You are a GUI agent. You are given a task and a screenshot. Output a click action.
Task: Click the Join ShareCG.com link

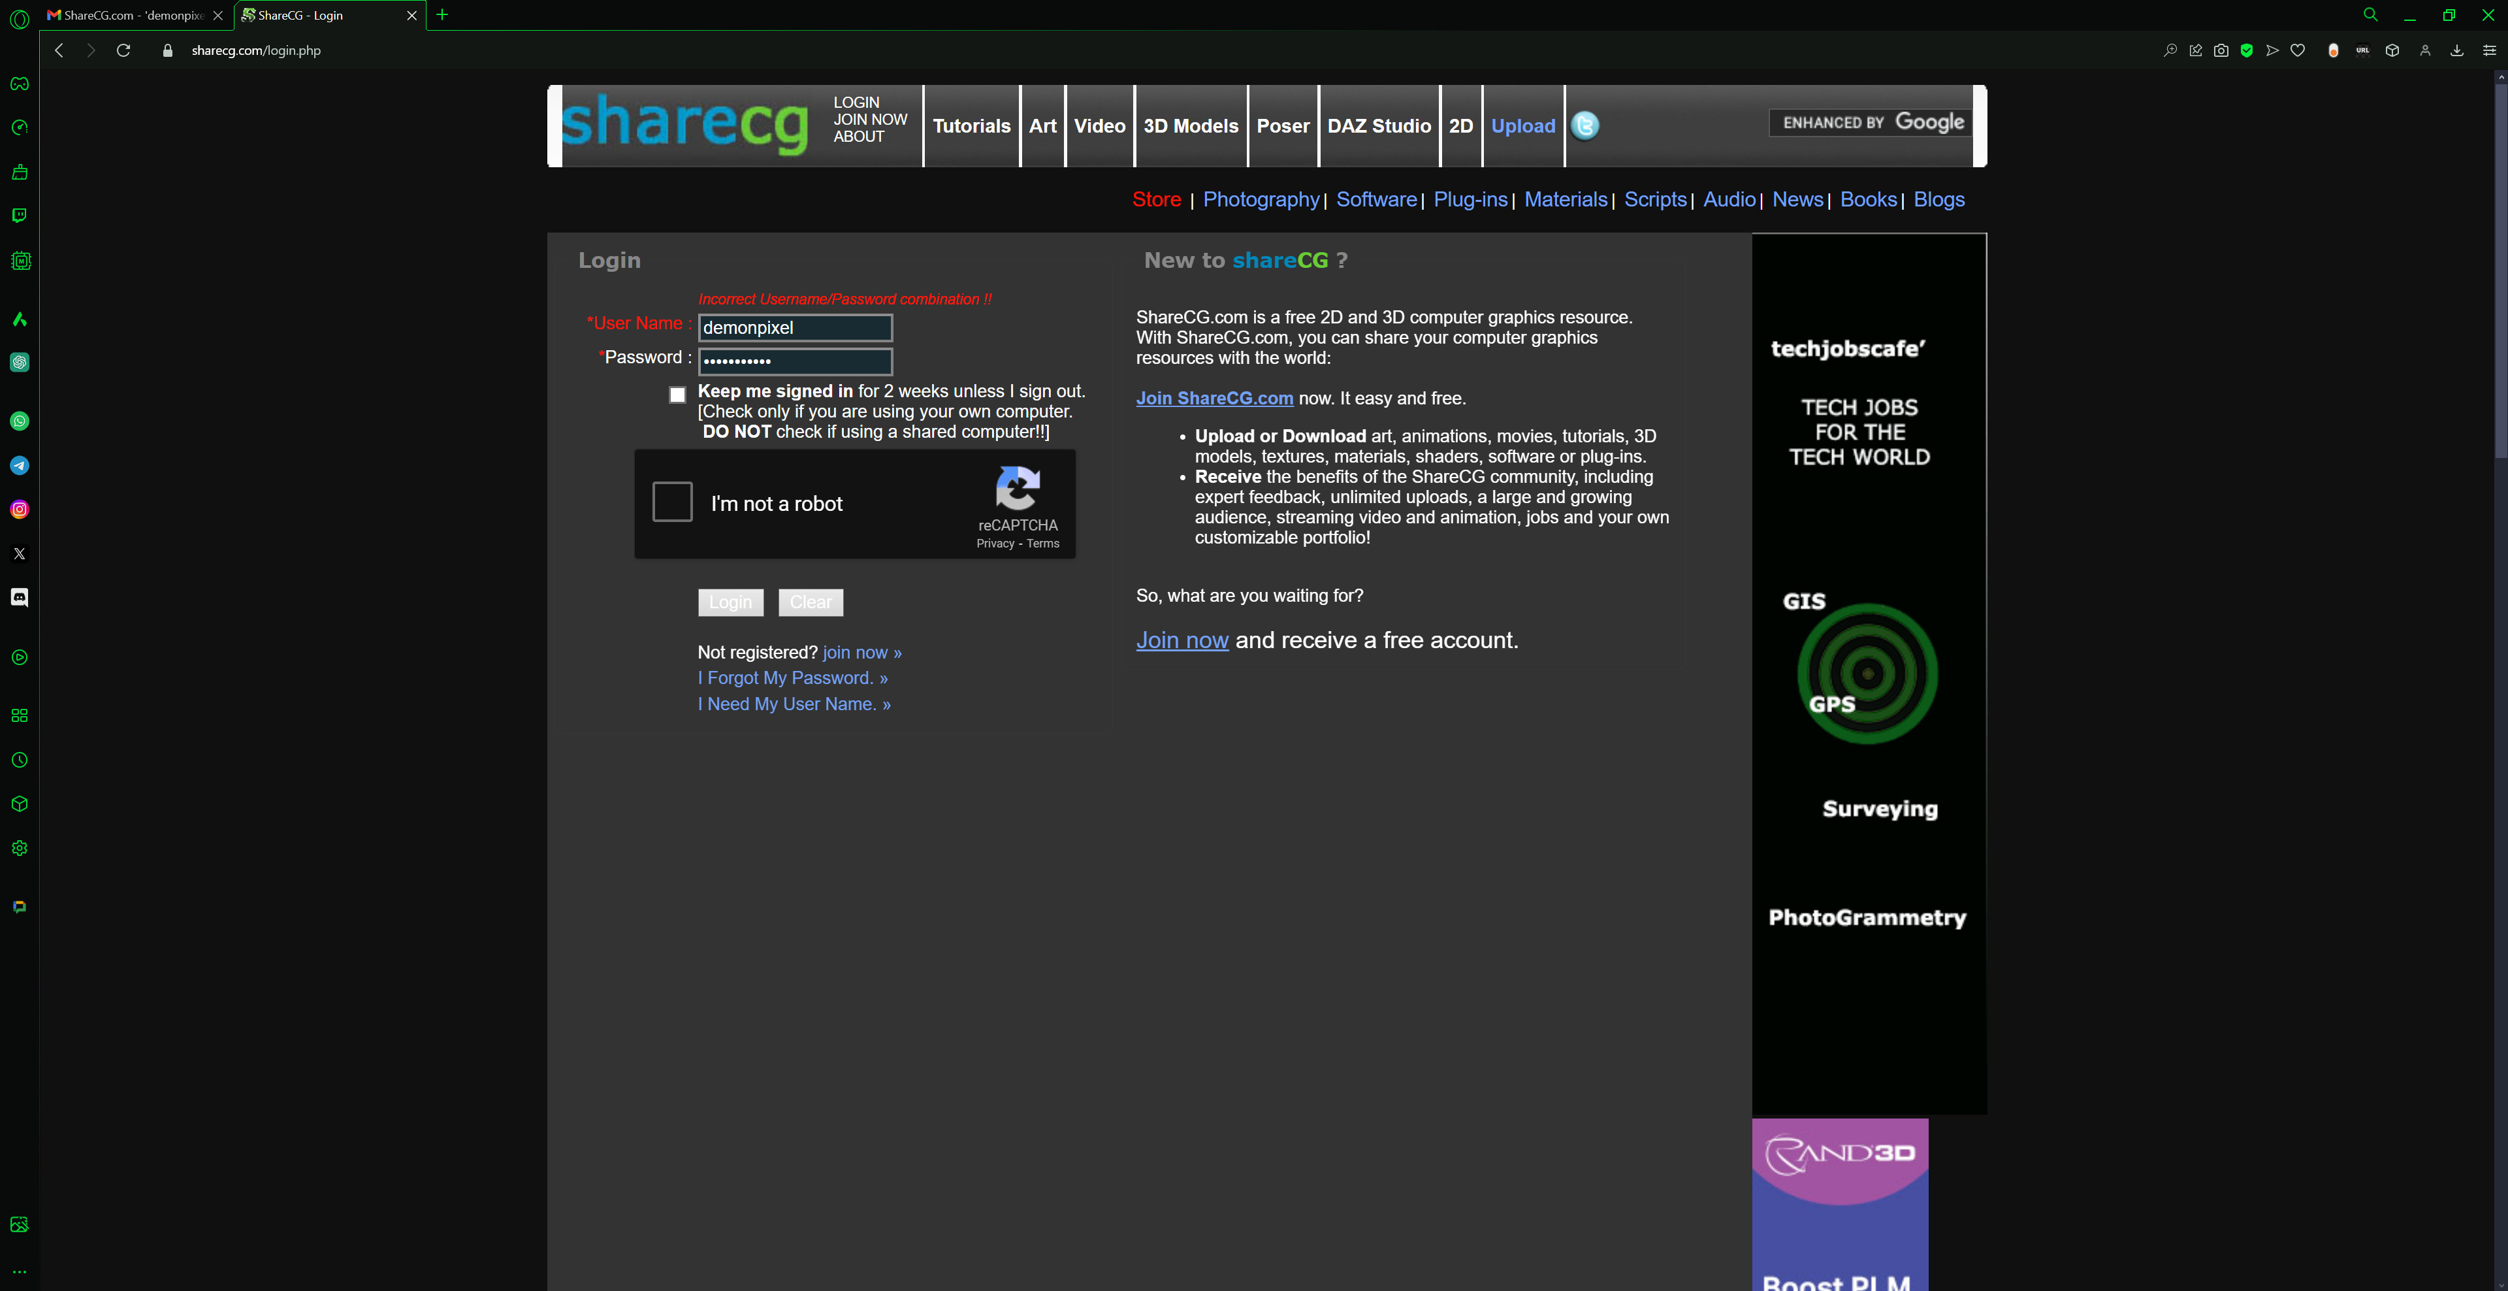click(x=1214, y=398)
